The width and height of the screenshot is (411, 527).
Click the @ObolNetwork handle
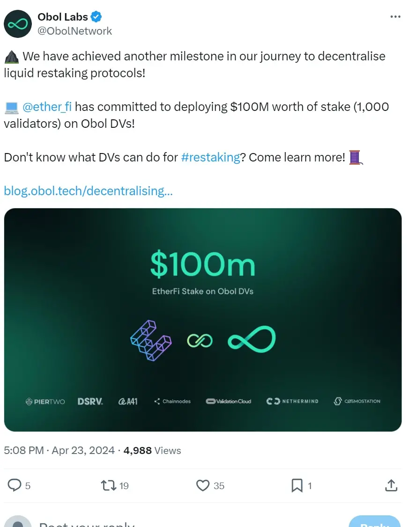75,31
